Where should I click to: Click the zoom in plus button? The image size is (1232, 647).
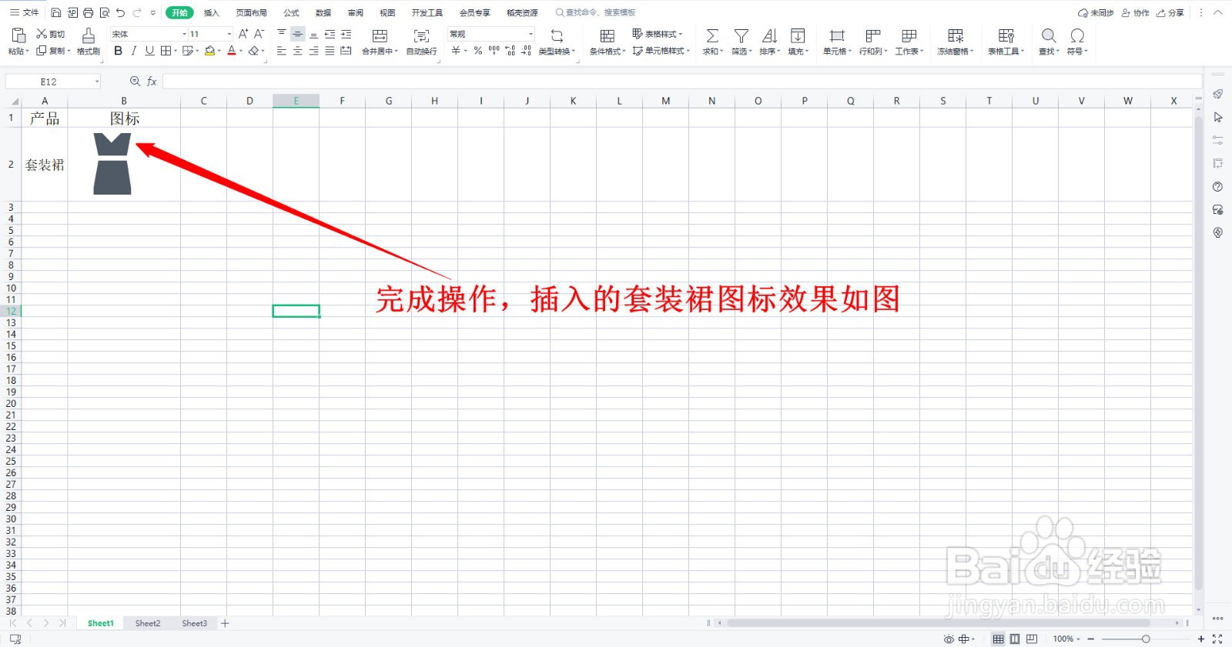pos(1200,639)
